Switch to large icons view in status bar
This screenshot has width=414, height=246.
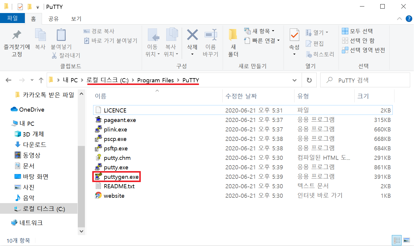coord(406,240)
